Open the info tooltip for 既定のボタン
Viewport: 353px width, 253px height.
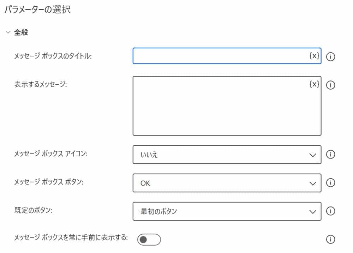(330, 211)
